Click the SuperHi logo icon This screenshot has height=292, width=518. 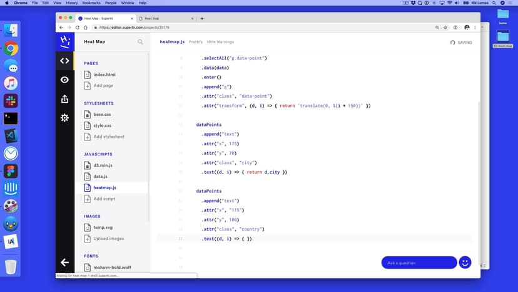64,41
